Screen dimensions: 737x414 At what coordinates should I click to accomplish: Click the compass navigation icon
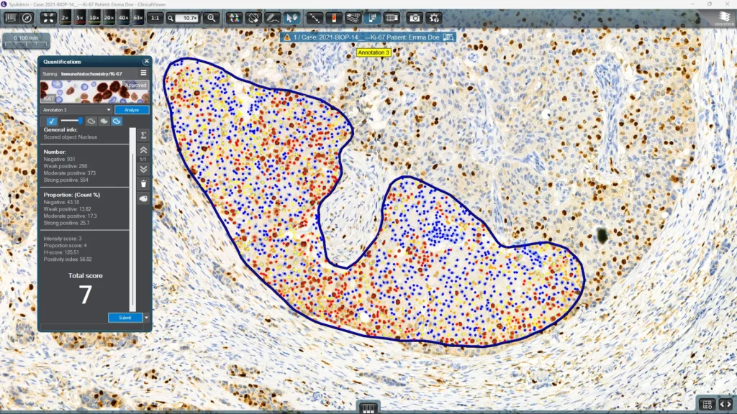(27, 18)
